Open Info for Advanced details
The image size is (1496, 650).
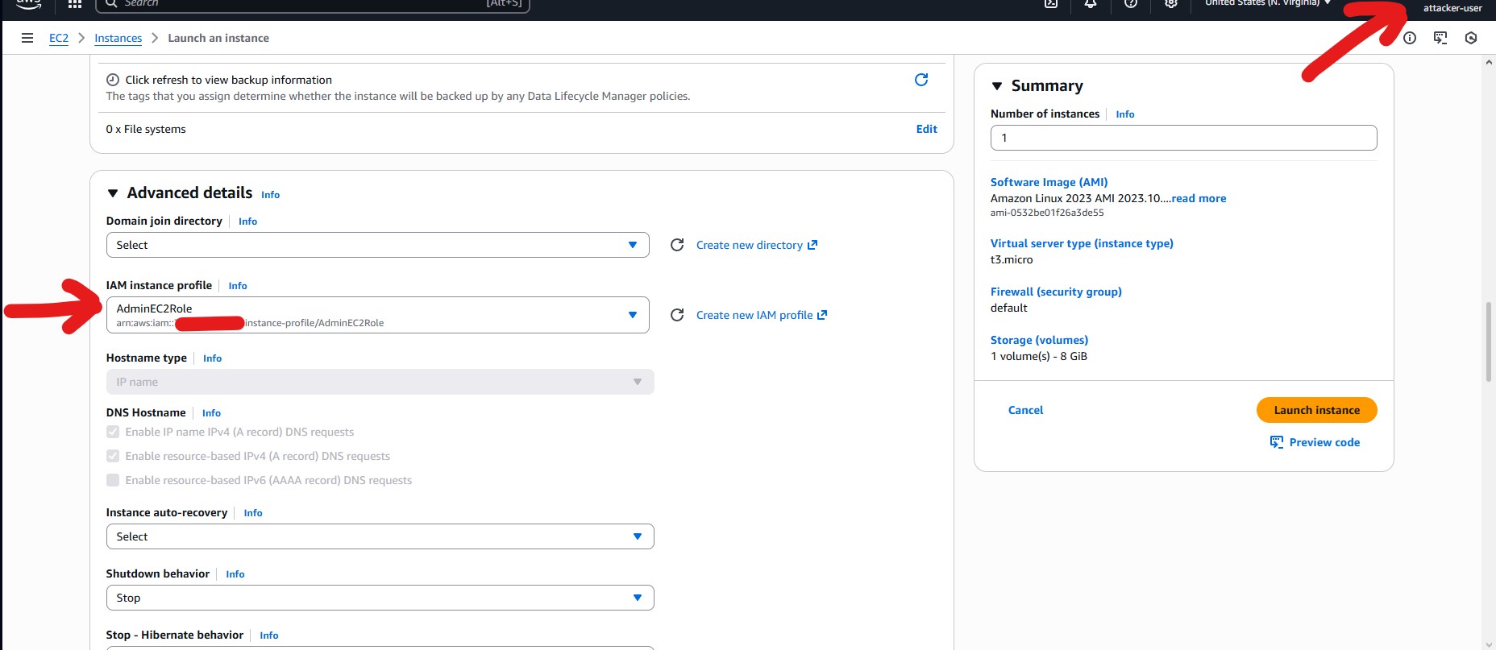click(270, 195)
